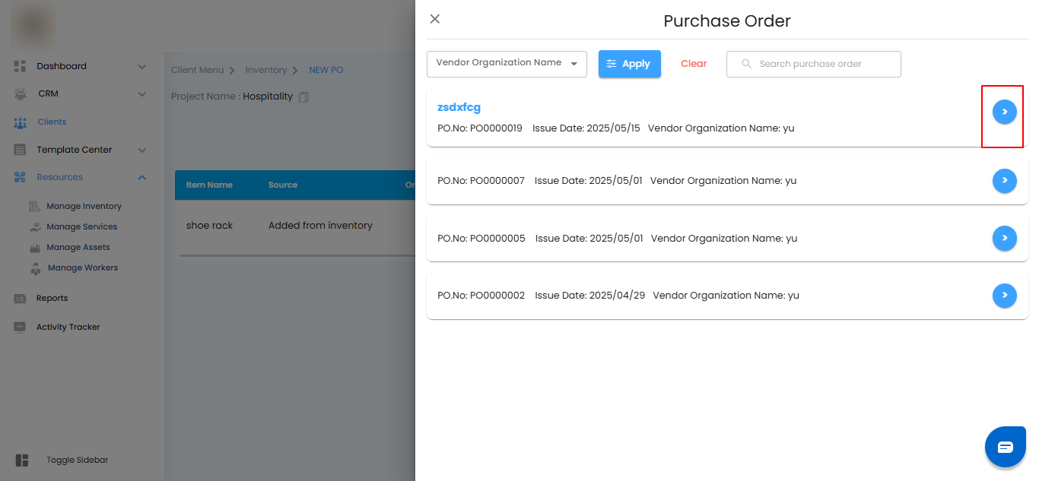Click the Toggle Sidebar icon
Screen dimensions: 1039x481
[21, 460]
